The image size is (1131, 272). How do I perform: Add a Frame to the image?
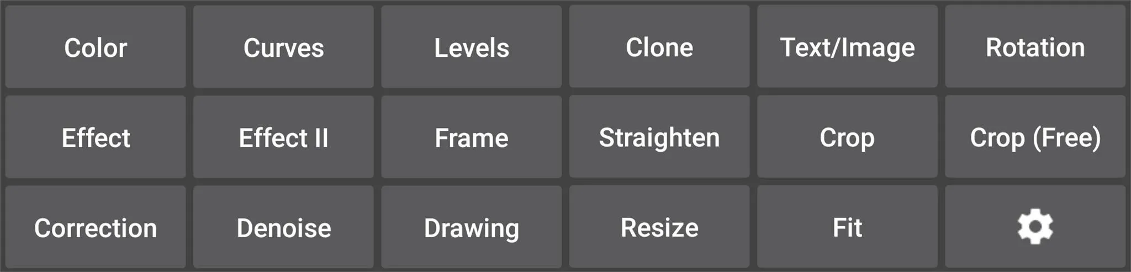(471, 137)
